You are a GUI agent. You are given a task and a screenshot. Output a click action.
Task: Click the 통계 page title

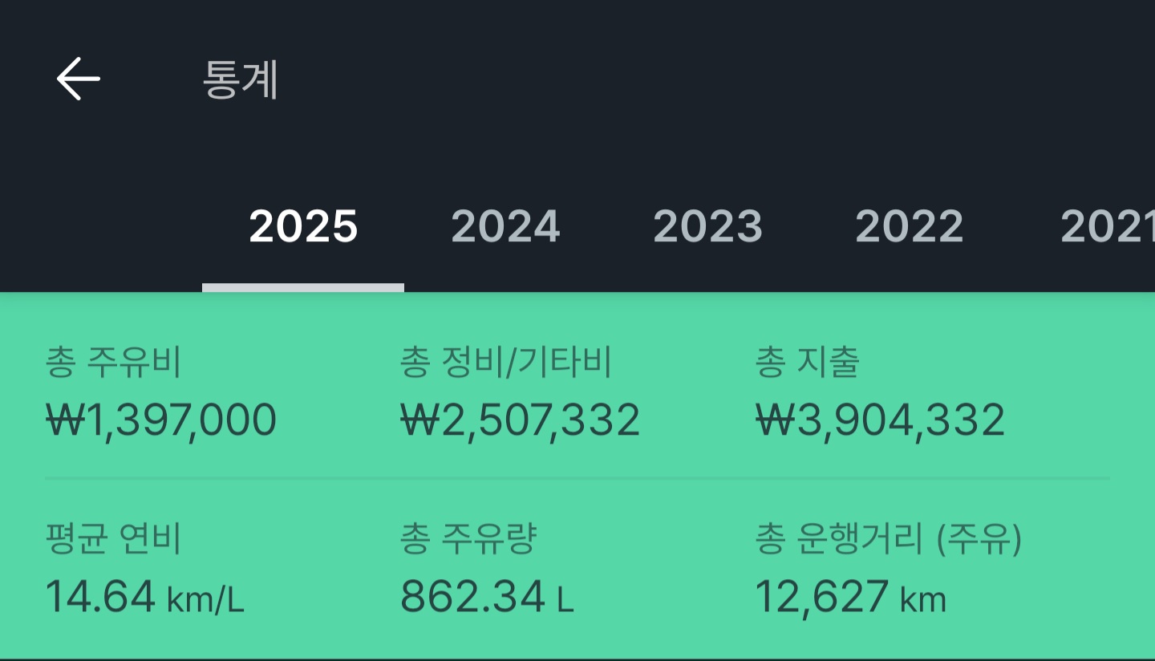coord(240,80)
